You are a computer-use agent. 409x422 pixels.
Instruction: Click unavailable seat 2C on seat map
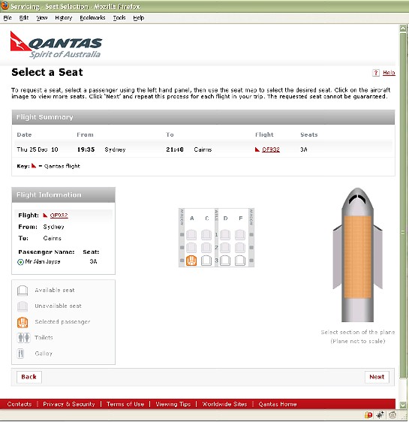click(x=206, y=248)
